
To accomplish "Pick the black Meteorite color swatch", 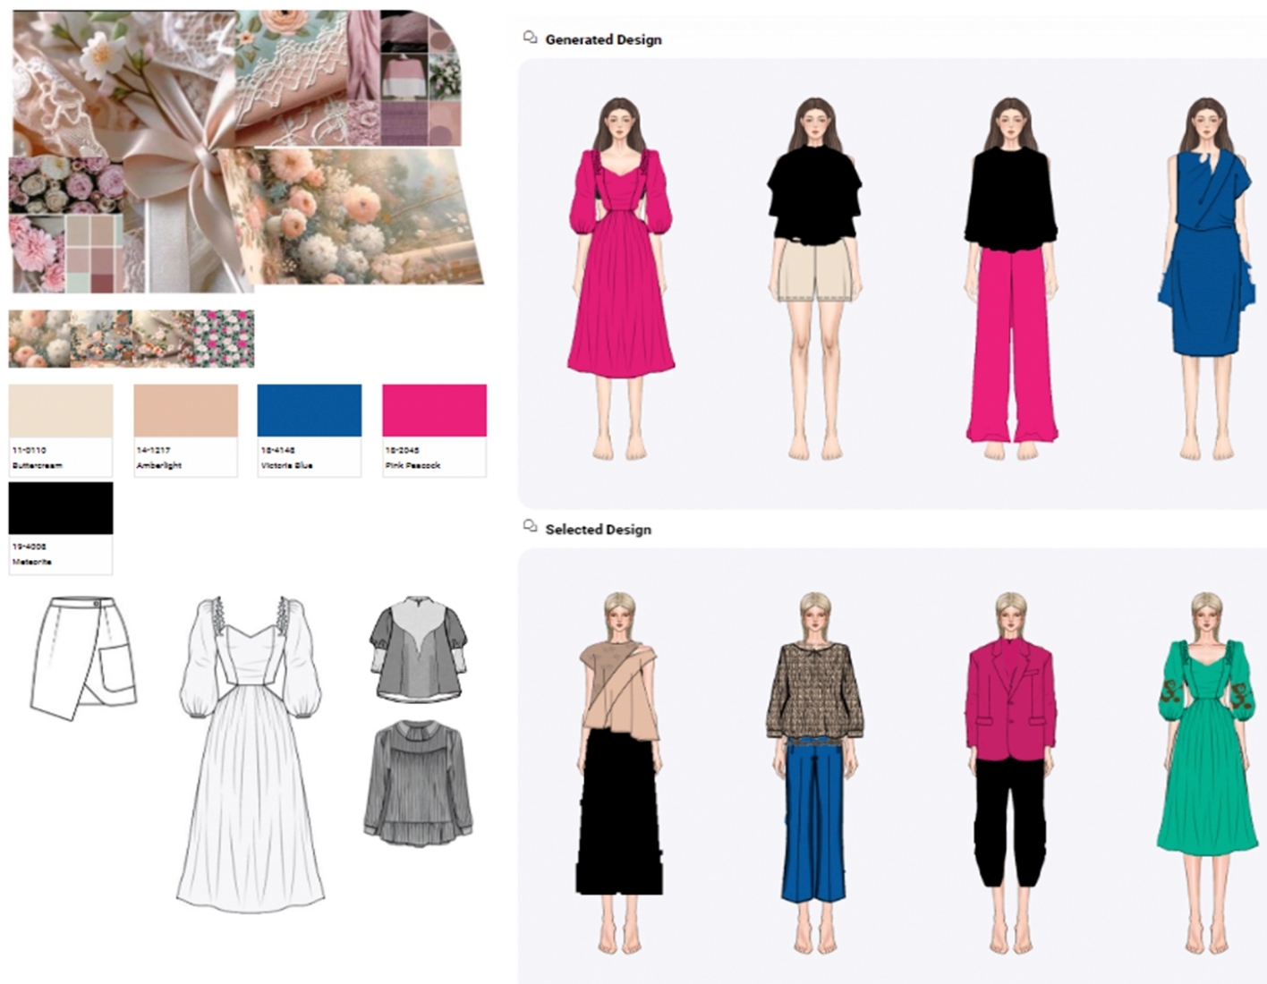I will coord(61,508).
